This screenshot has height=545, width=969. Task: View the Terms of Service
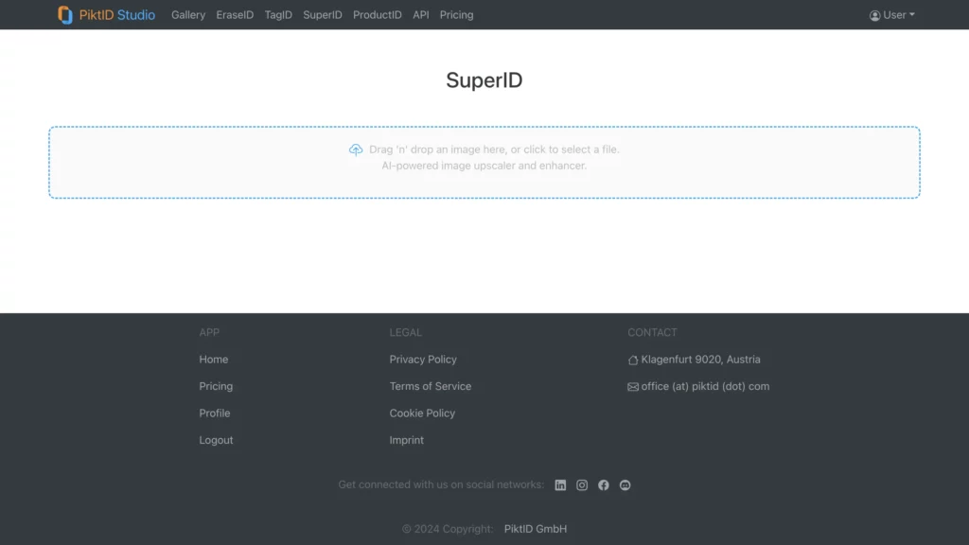pos(431,386)
